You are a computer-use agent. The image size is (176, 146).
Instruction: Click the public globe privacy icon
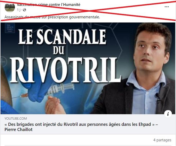coord(24,10)
